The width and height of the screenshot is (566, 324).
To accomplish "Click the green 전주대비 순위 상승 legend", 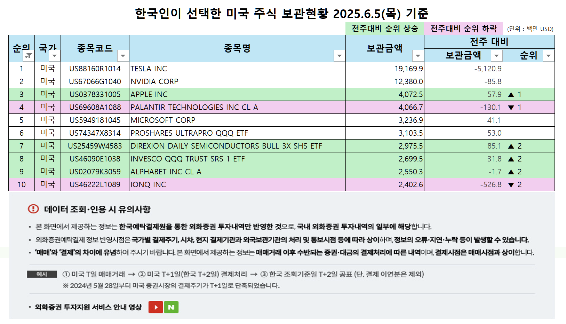I will (385, 29).
